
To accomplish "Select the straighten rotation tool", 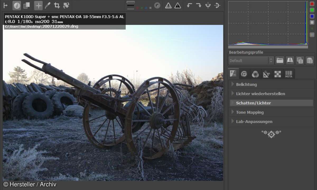I will coord(66,5).
